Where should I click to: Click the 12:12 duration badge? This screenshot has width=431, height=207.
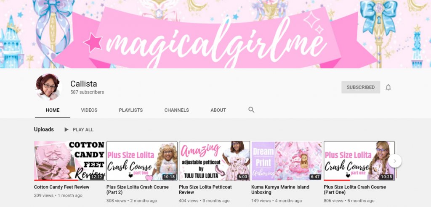pos(97,177)
